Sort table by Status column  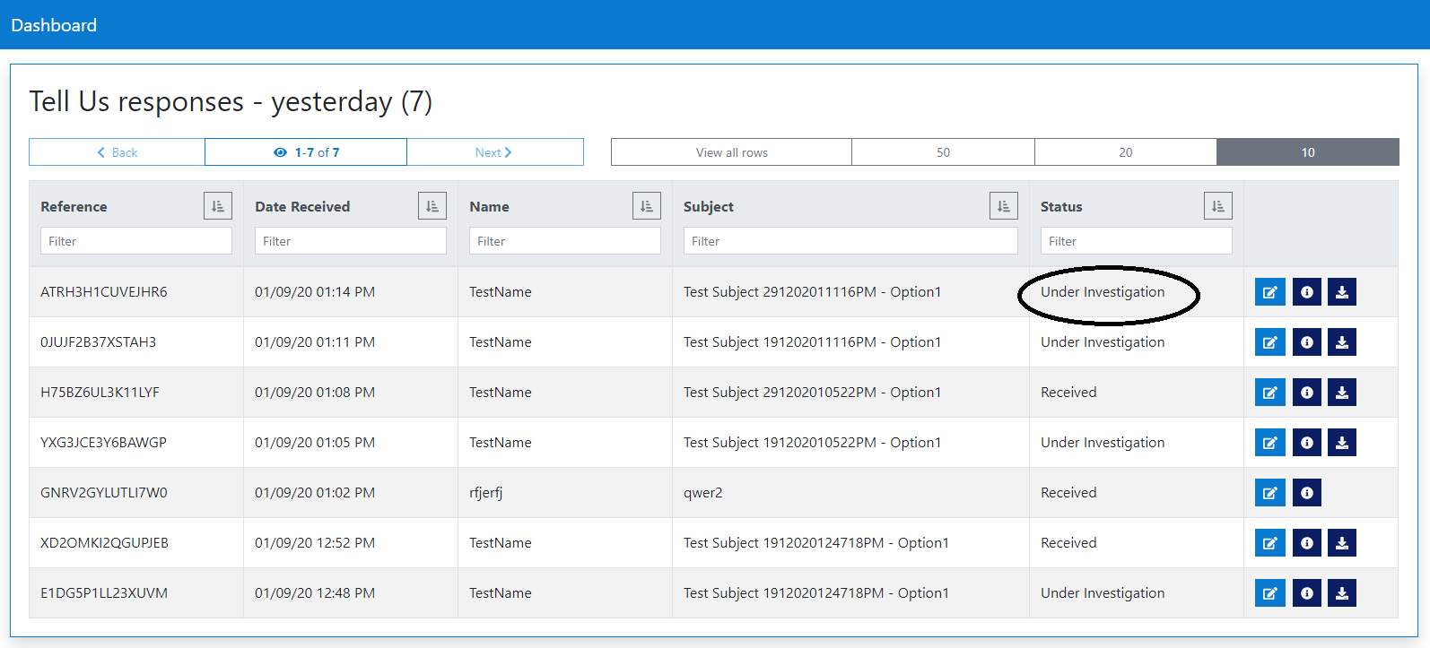pos(1217,206)
